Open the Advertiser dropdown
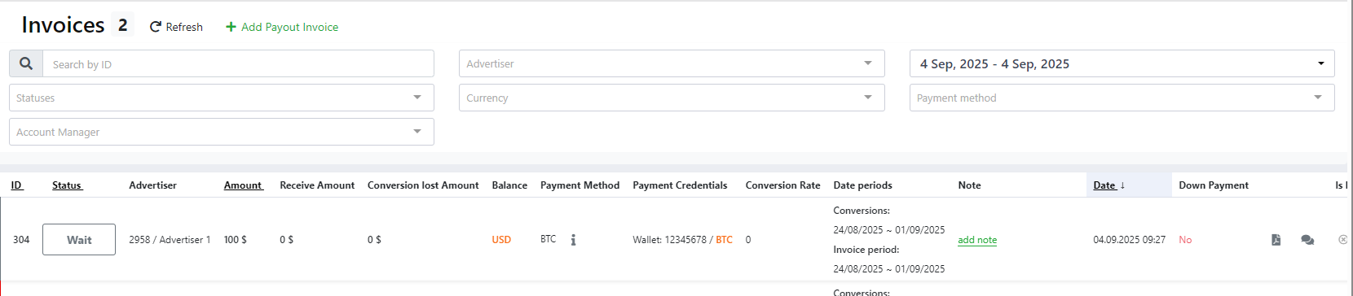 [672, 63]
